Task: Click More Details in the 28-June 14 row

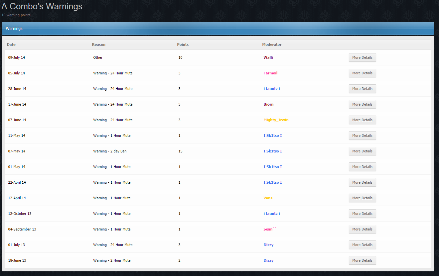Action: coord(362,89)
